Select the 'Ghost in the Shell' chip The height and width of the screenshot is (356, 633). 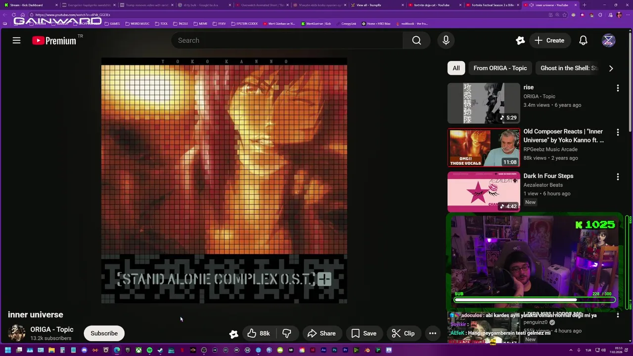click(x=569, y=68)
